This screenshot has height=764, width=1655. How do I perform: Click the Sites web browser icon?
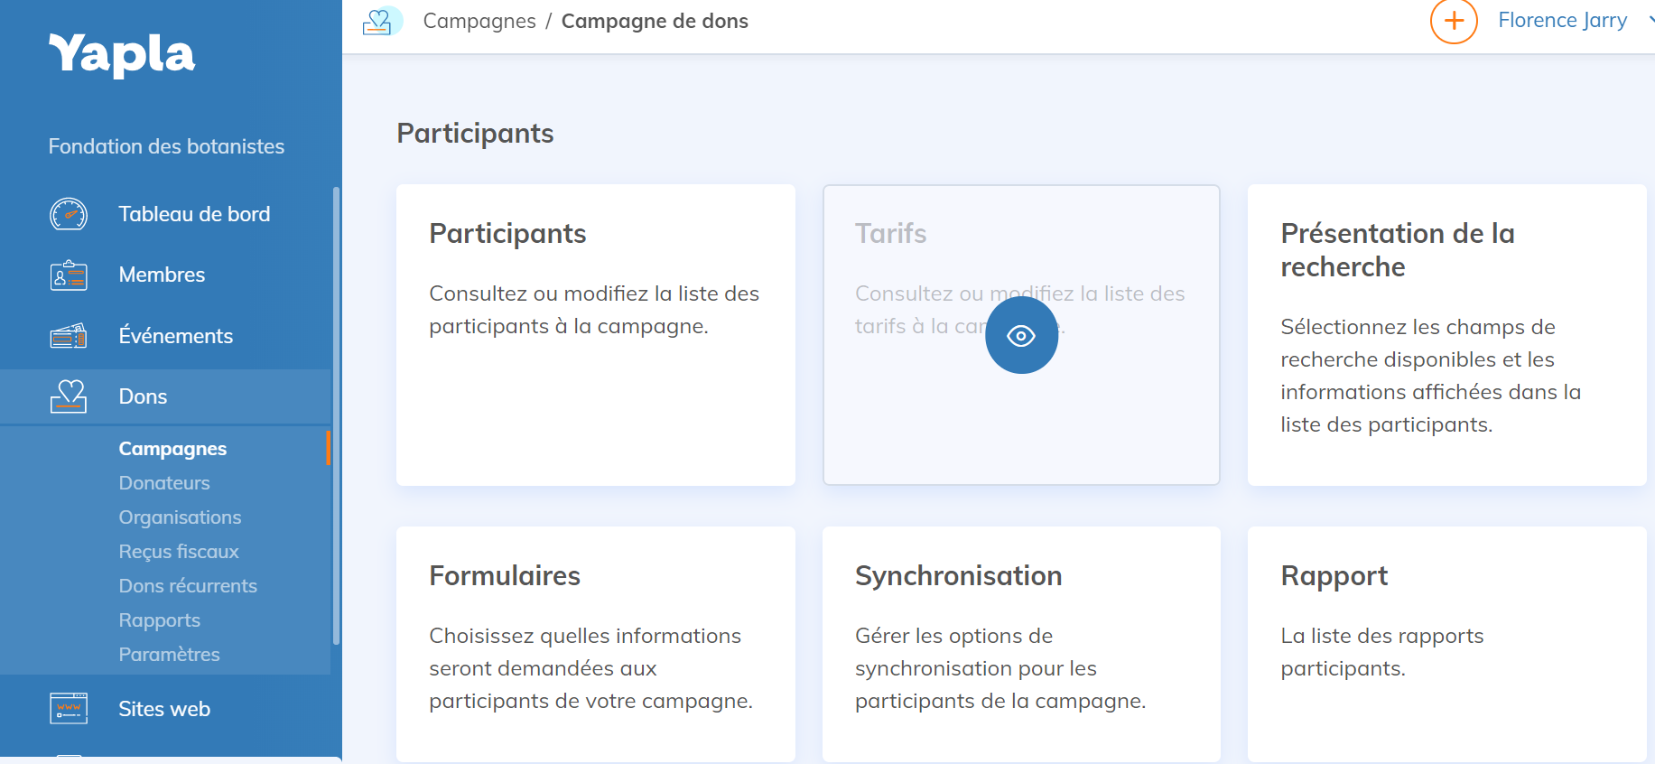69,709
